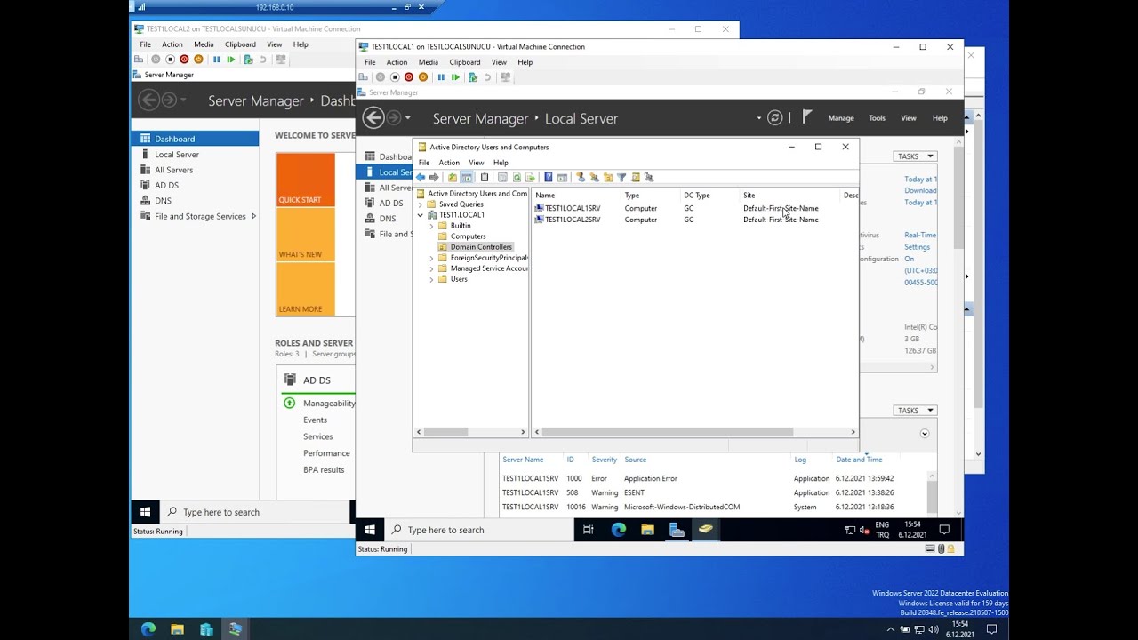
Task: Click QUICK START tile in Dashboard
Action: pos(305,180)
